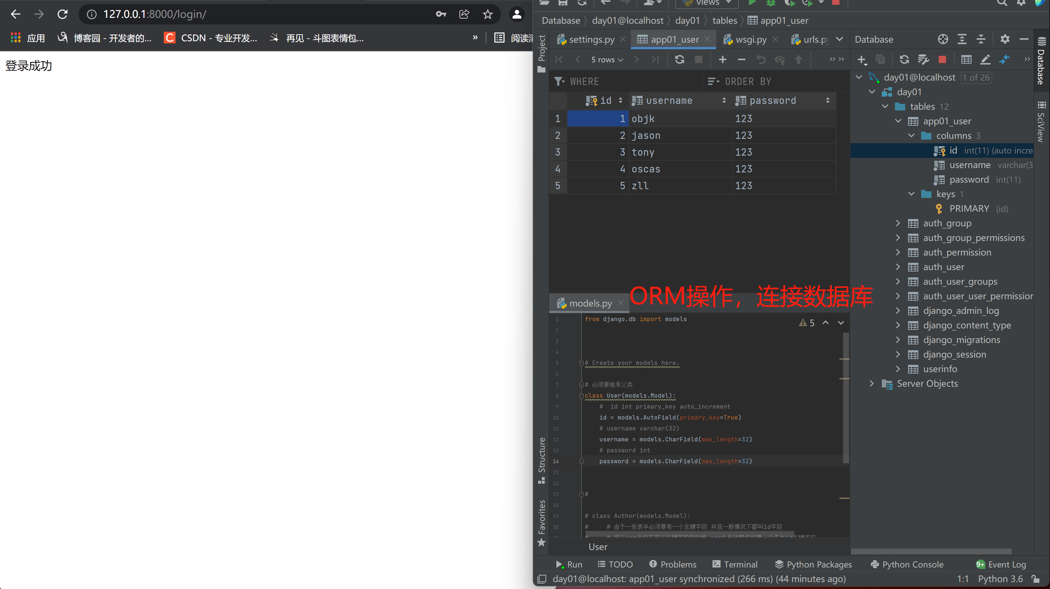
Task: Hide the Database panel with the minus
Action: pos(1024,39)
